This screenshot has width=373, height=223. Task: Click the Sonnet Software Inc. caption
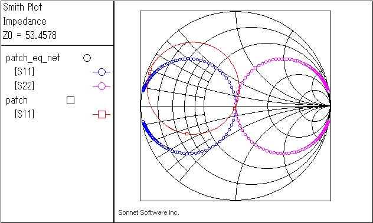pyautogui.click(x=149, y=212)
